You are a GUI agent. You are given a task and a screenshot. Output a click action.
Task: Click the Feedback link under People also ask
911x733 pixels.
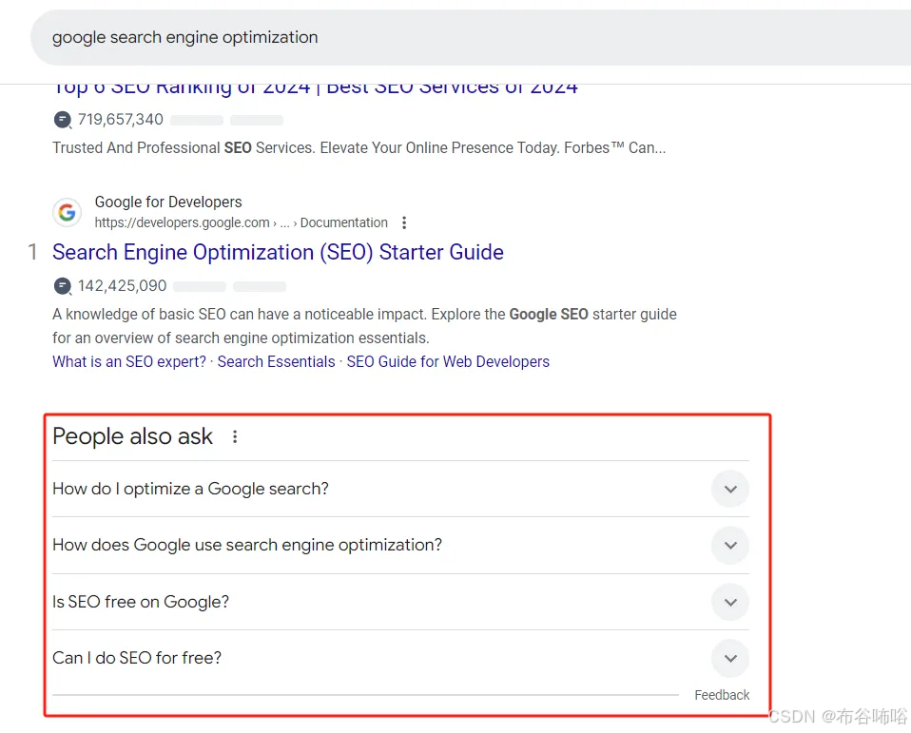click(722, 695)
